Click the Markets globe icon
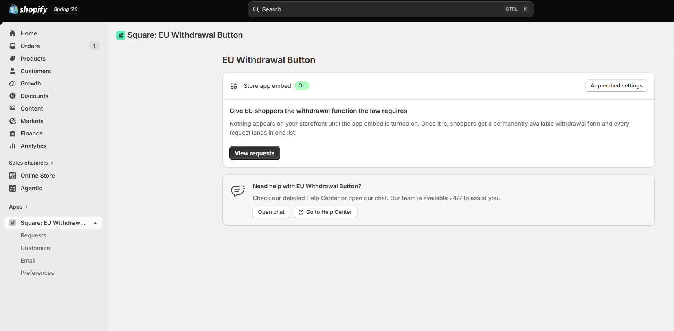 pyautogui.click(x=13, y=121)
